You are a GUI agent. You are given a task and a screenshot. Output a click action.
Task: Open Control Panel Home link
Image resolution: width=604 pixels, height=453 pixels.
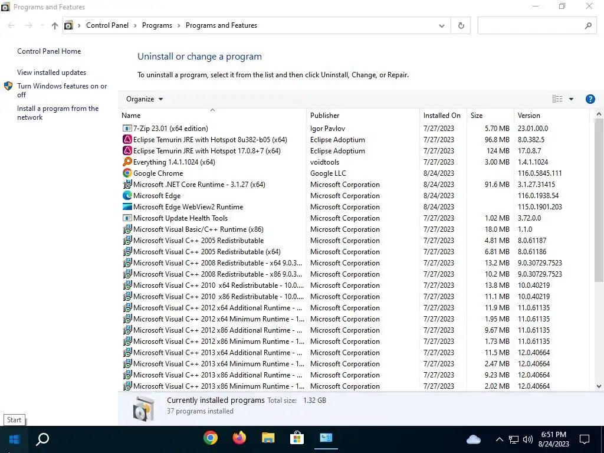point(49,51)
